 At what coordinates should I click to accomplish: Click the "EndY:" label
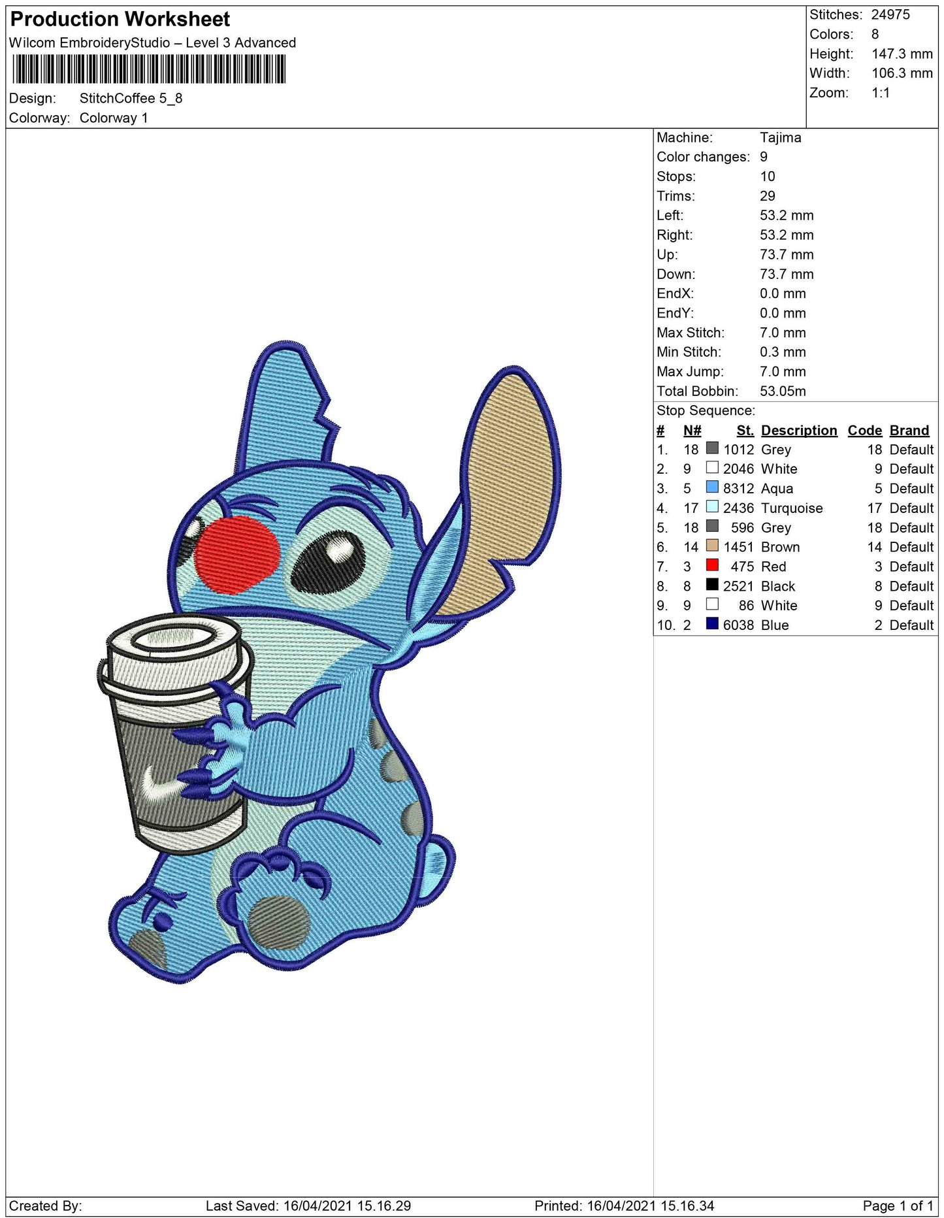click(x=675, y=314)
